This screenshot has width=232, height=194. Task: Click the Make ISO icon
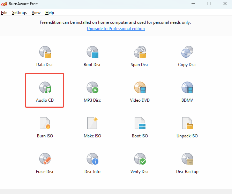coord(92,124)
